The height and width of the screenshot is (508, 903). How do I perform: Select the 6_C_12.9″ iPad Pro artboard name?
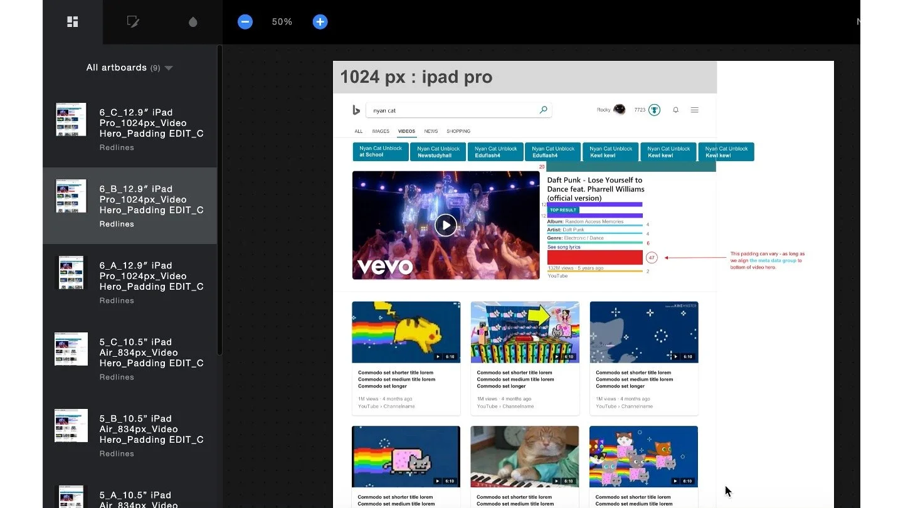[x=151, y=123]
